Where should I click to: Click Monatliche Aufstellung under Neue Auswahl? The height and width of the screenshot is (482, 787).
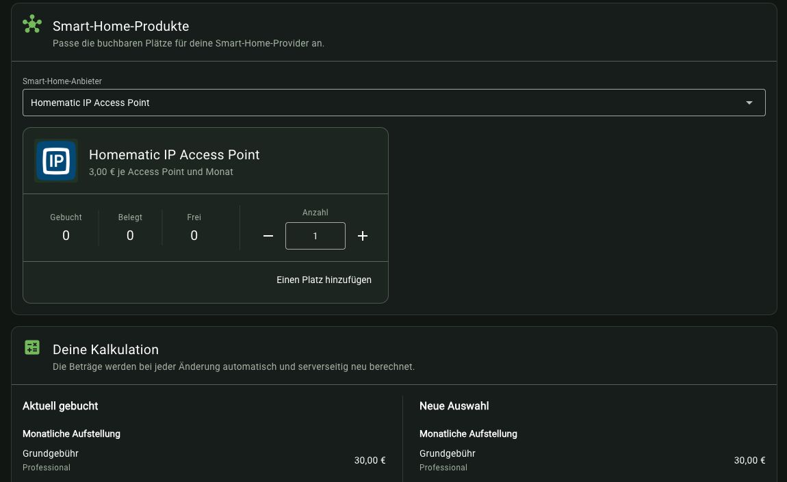(468, 434)
